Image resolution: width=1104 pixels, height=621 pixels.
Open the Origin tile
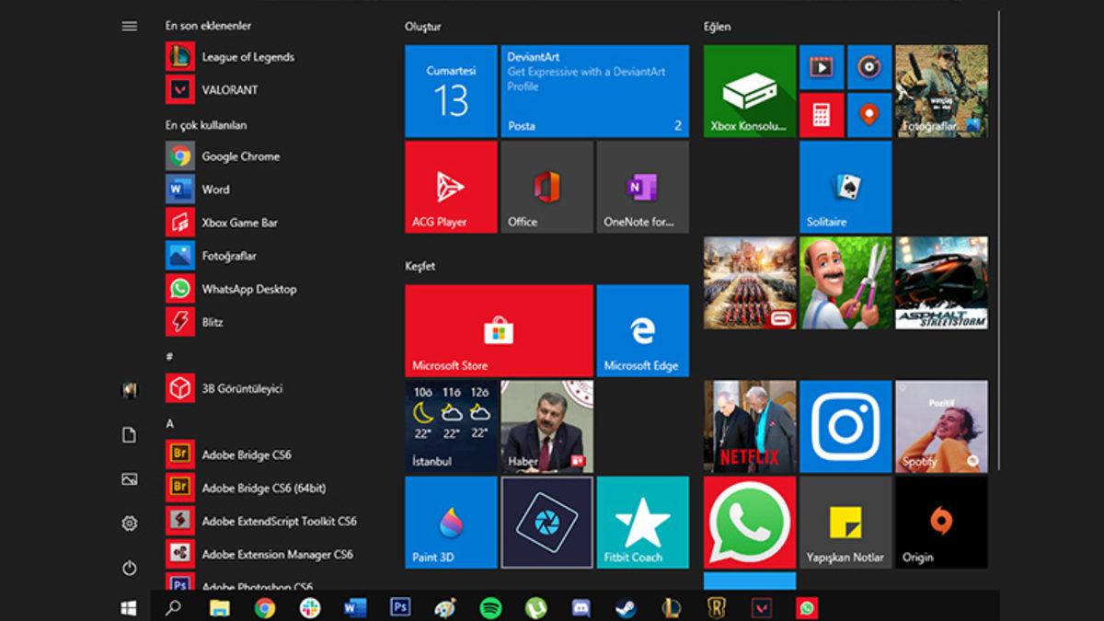click(x=940, y=522)
